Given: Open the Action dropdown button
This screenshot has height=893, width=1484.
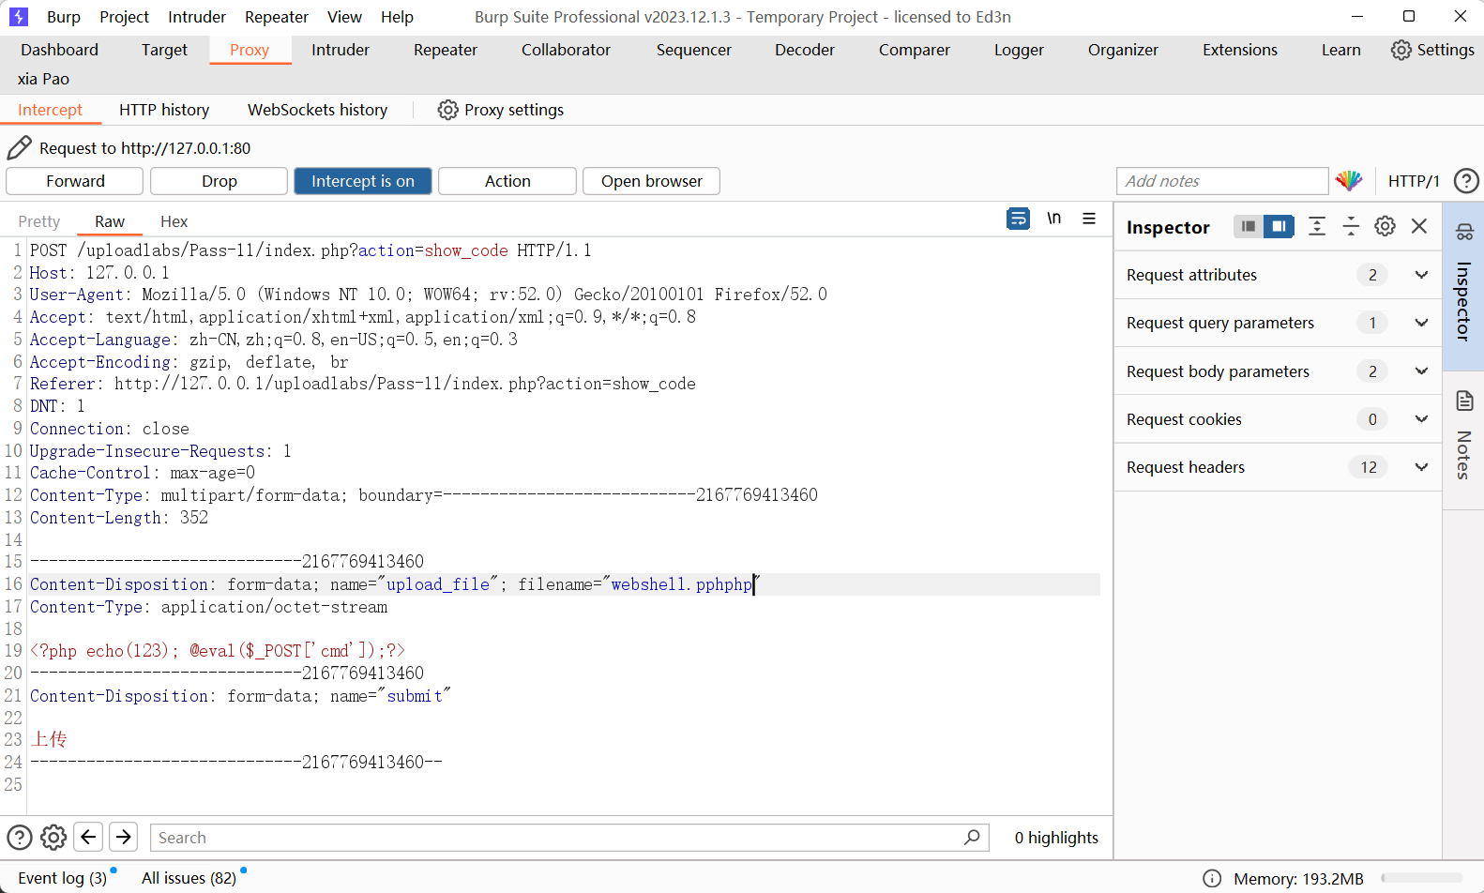Looking at the screenshot, I should click(x=507, y=181).
